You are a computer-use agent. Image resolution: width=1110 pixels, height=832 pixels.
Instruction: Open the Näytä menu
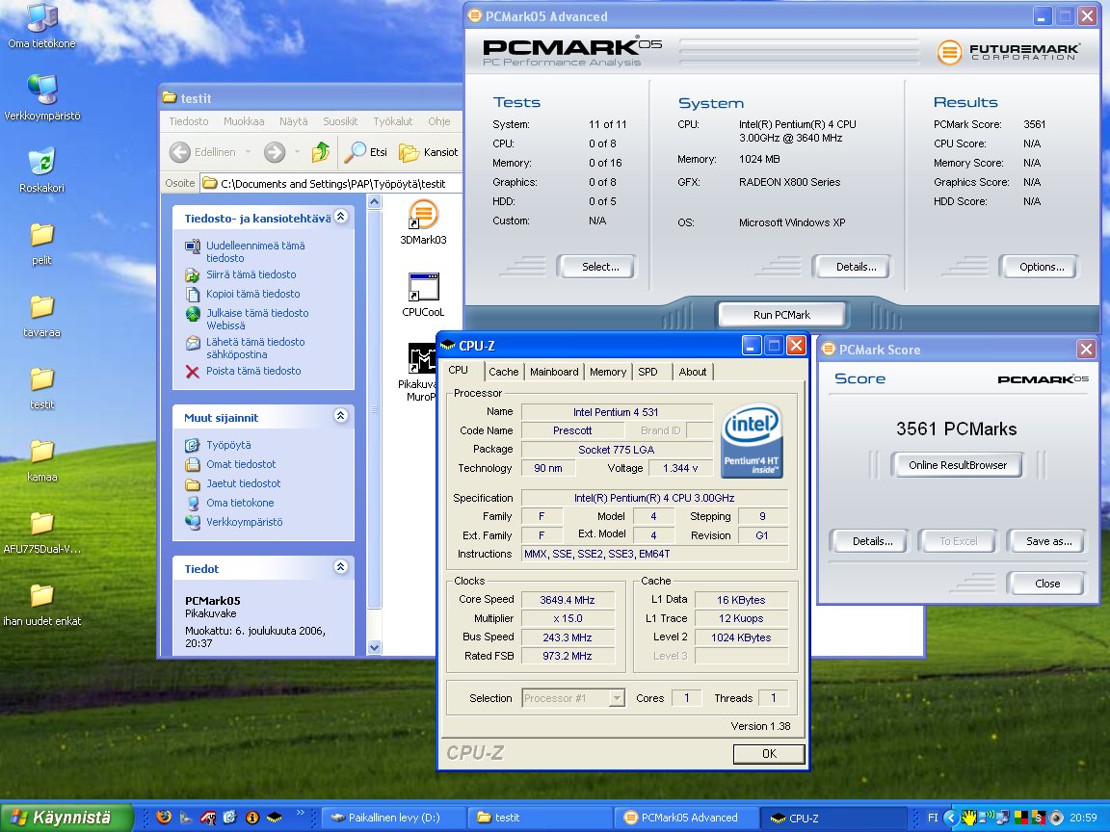click(293, 121)
